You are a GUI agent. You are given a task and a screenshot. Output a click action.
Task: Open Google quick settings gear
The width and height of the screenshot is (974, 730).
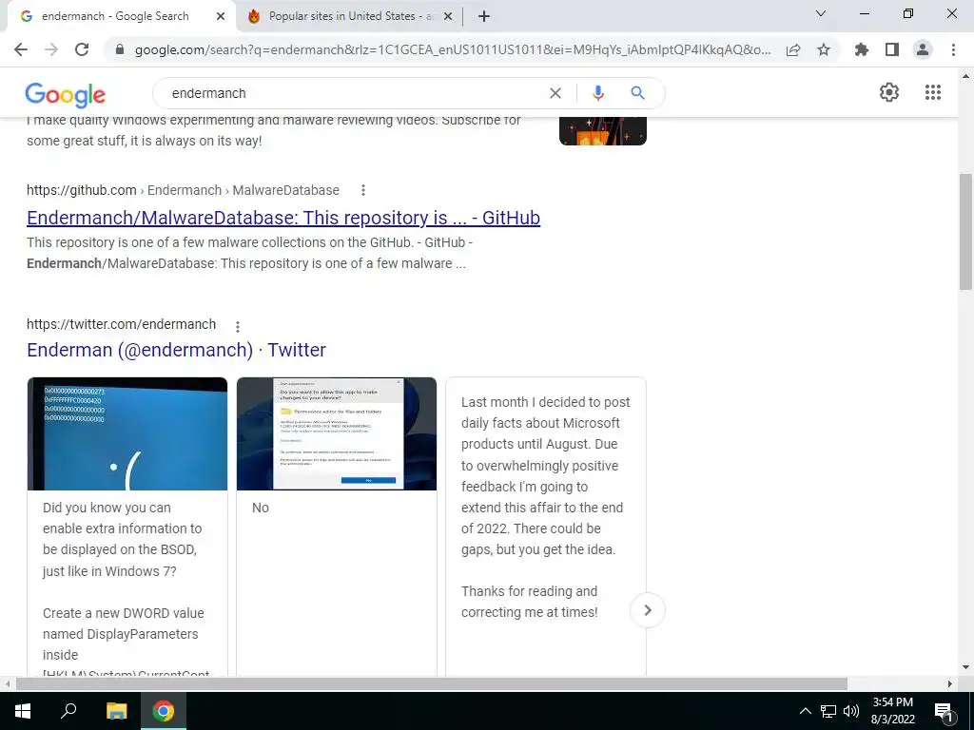pos(889,92)
